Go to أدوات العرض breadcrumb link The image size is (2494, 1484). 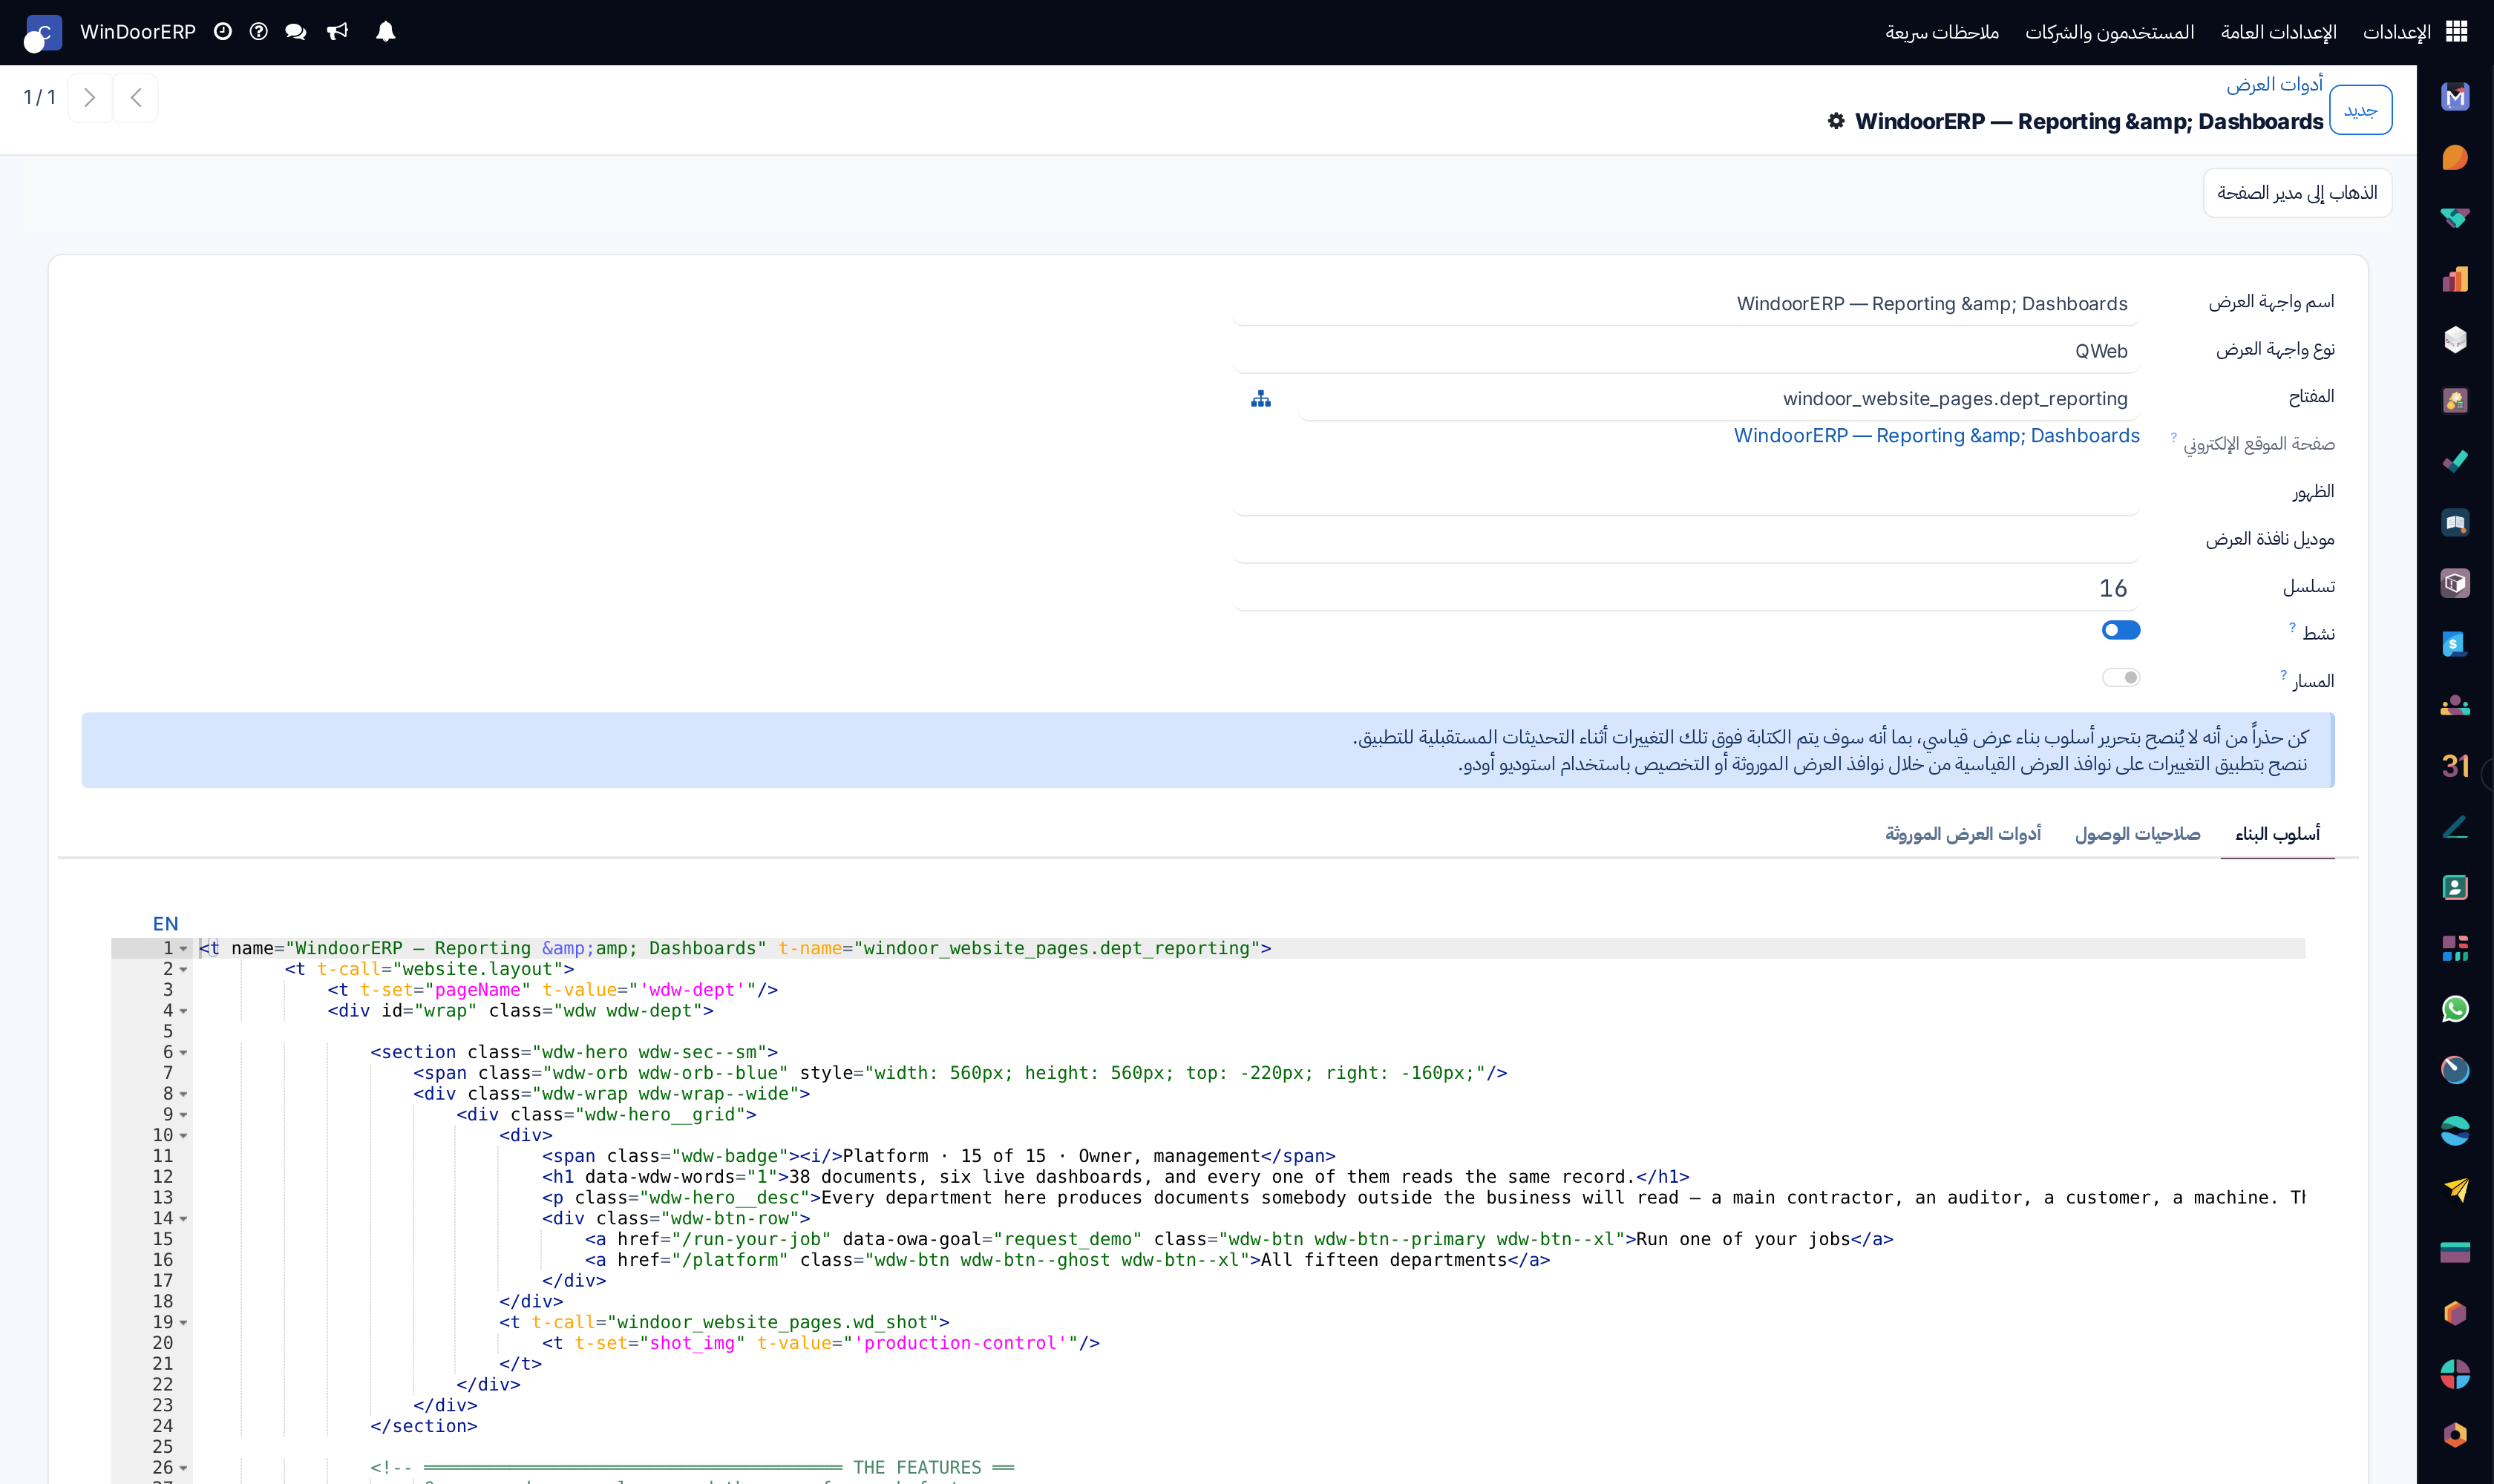(x=2274, y=85)
